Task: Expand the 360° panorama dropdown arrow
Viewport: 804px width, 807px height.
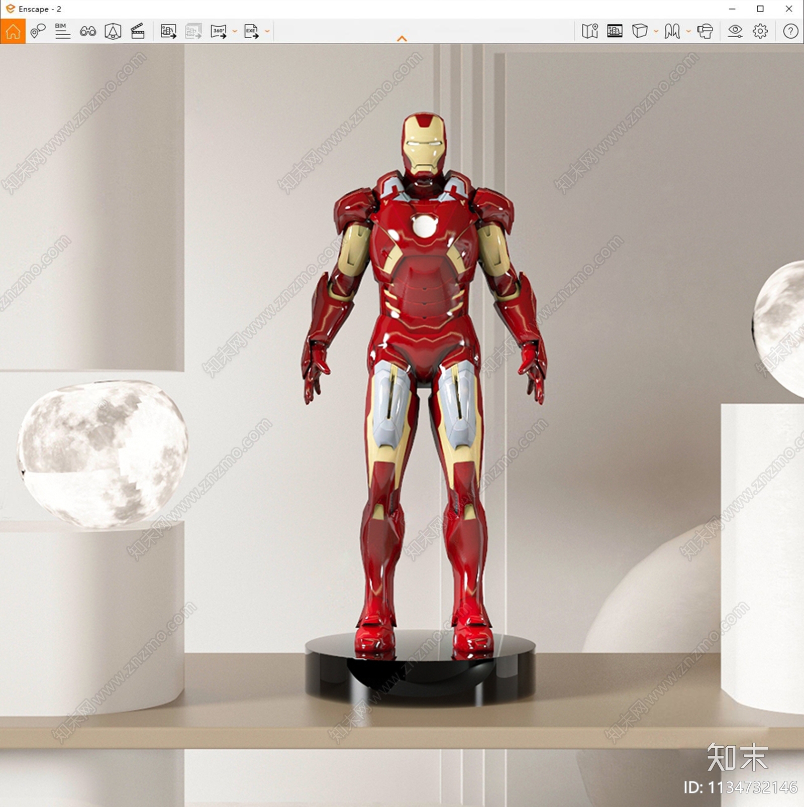Action: coord(235,31)
